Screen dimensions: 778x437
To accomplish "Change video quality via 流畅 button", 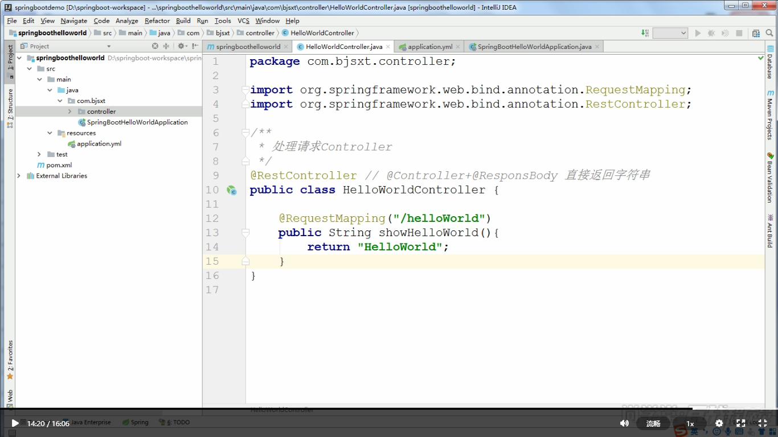I will (x=653, y=423).
